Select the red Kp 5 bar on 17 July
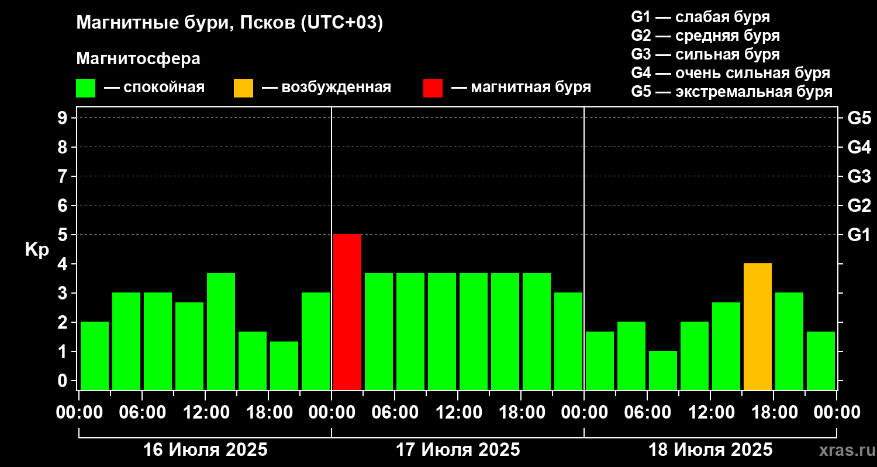Viewport: 877px width, 467px height. pos(347,312)
